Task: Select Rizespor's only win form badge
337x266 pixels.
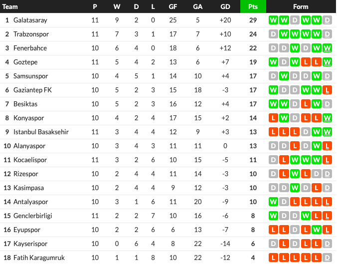Action: click(295, 174)
